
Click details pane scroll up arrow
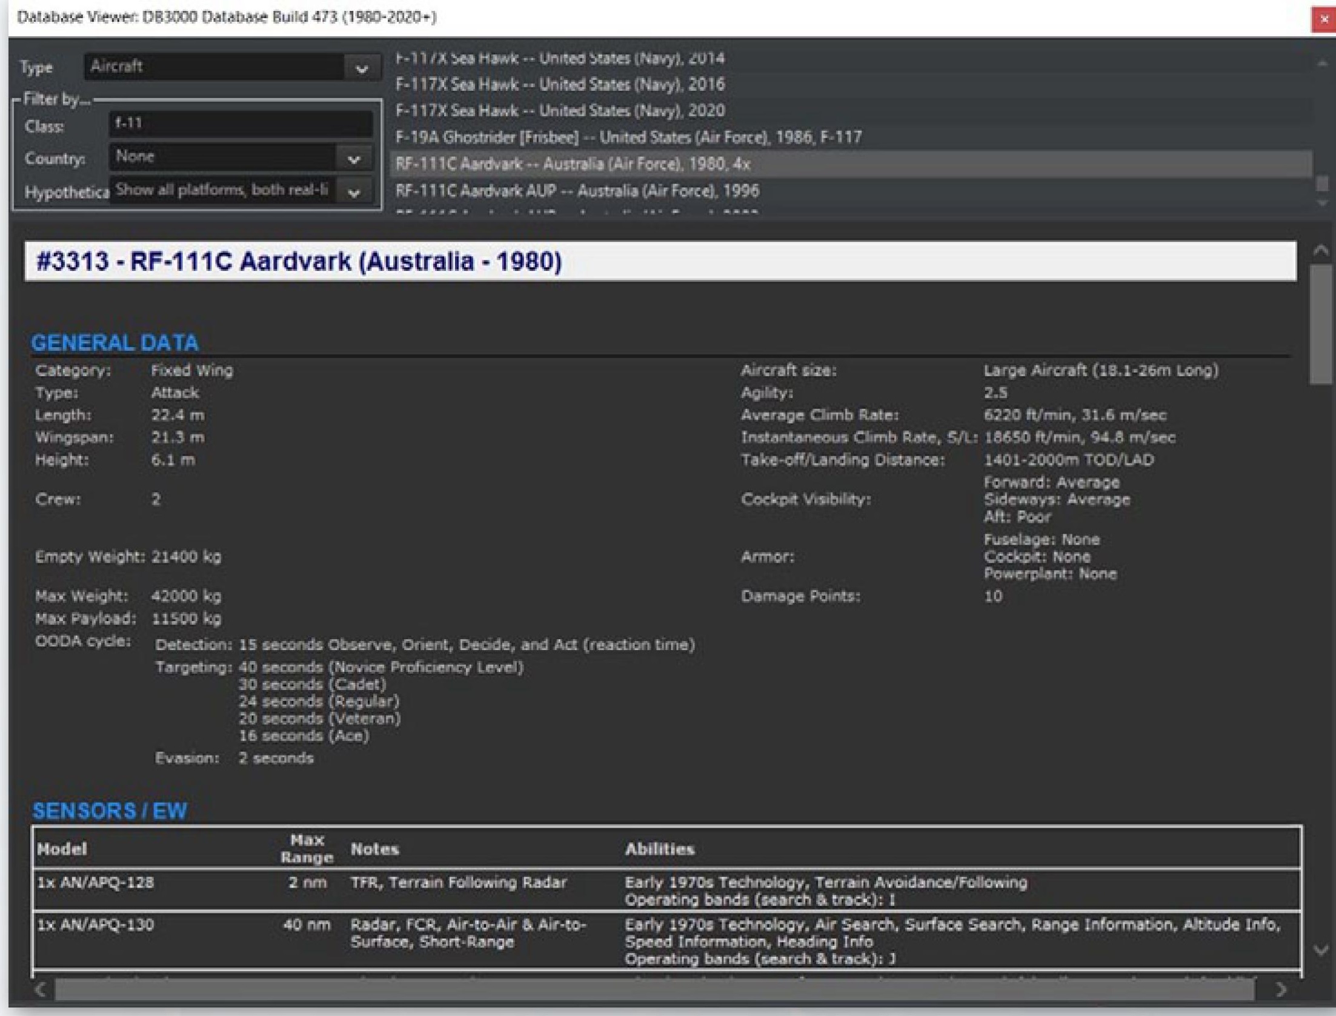[x=1321, y=250]
